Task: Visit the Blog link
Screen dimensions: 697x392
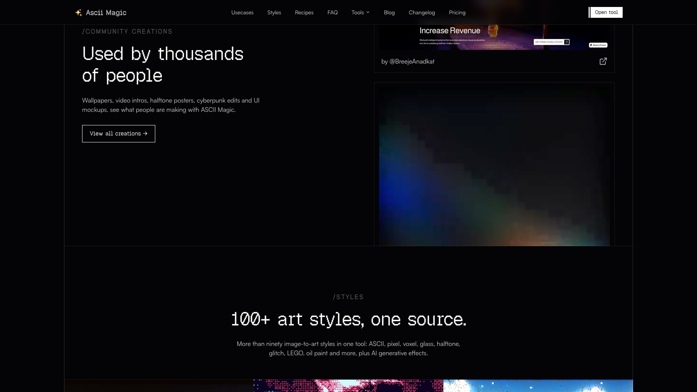Action: tap(390, 12)
